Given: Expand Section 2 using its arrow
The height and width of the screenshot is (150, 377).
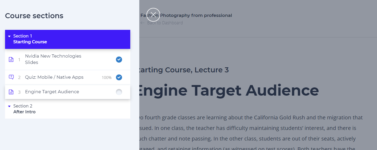Looking at the screenshot, I should pyautogui.click(x=9, y=106).
